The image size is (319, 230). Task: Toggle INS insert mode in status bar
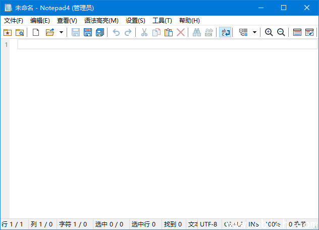[254, 224]
